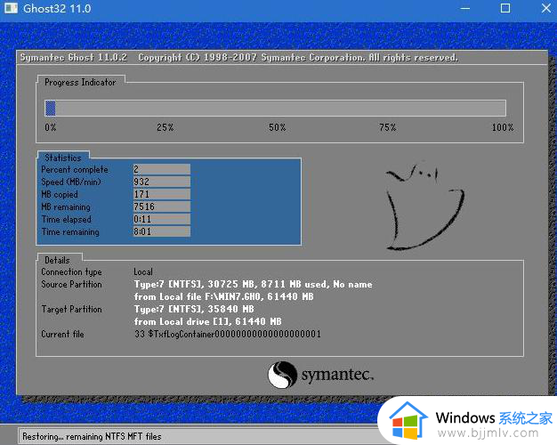Click the MB remaining value '7516'
557x445 pixels.
click(x=162, y=206)
